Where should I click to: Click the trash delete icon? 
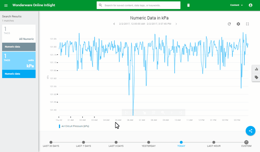189,5
